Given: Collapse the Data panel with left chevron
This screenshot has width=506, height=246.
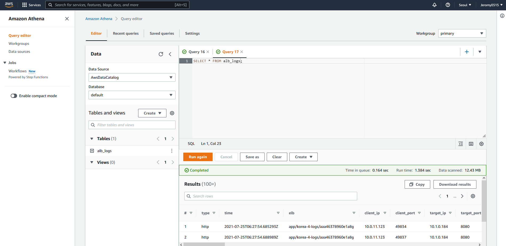Looking at the screenshot, I should [170, 54].
